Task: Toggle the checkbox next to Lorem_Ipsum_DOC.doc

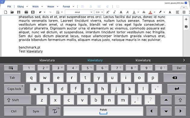Action: coord(186,3)
